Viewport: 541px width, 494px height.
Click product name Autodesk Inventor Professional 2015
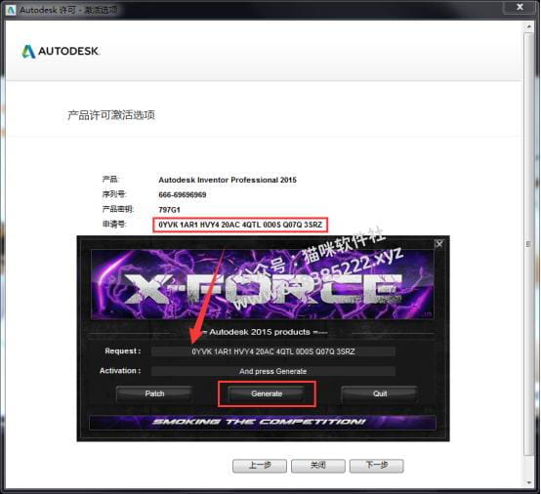228,180
